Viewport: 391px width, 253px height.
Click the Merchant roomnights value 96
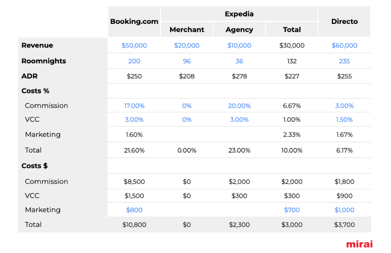point(187,61)
